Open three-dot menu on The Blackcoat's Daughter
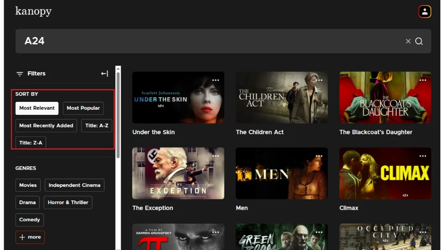 coord(423,80)
